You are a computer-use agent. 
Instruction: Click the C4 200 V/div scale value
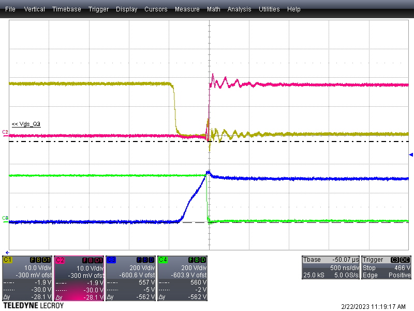194,268
